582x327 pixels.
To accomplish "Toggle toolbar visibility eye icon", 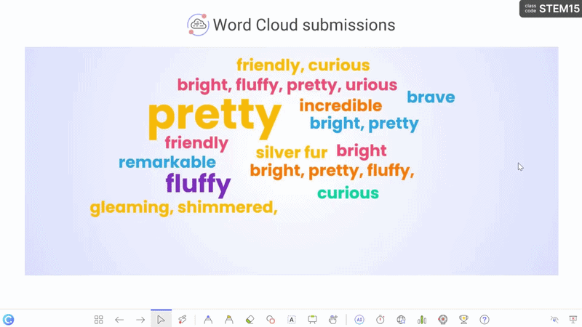I will tap(555, 320).
